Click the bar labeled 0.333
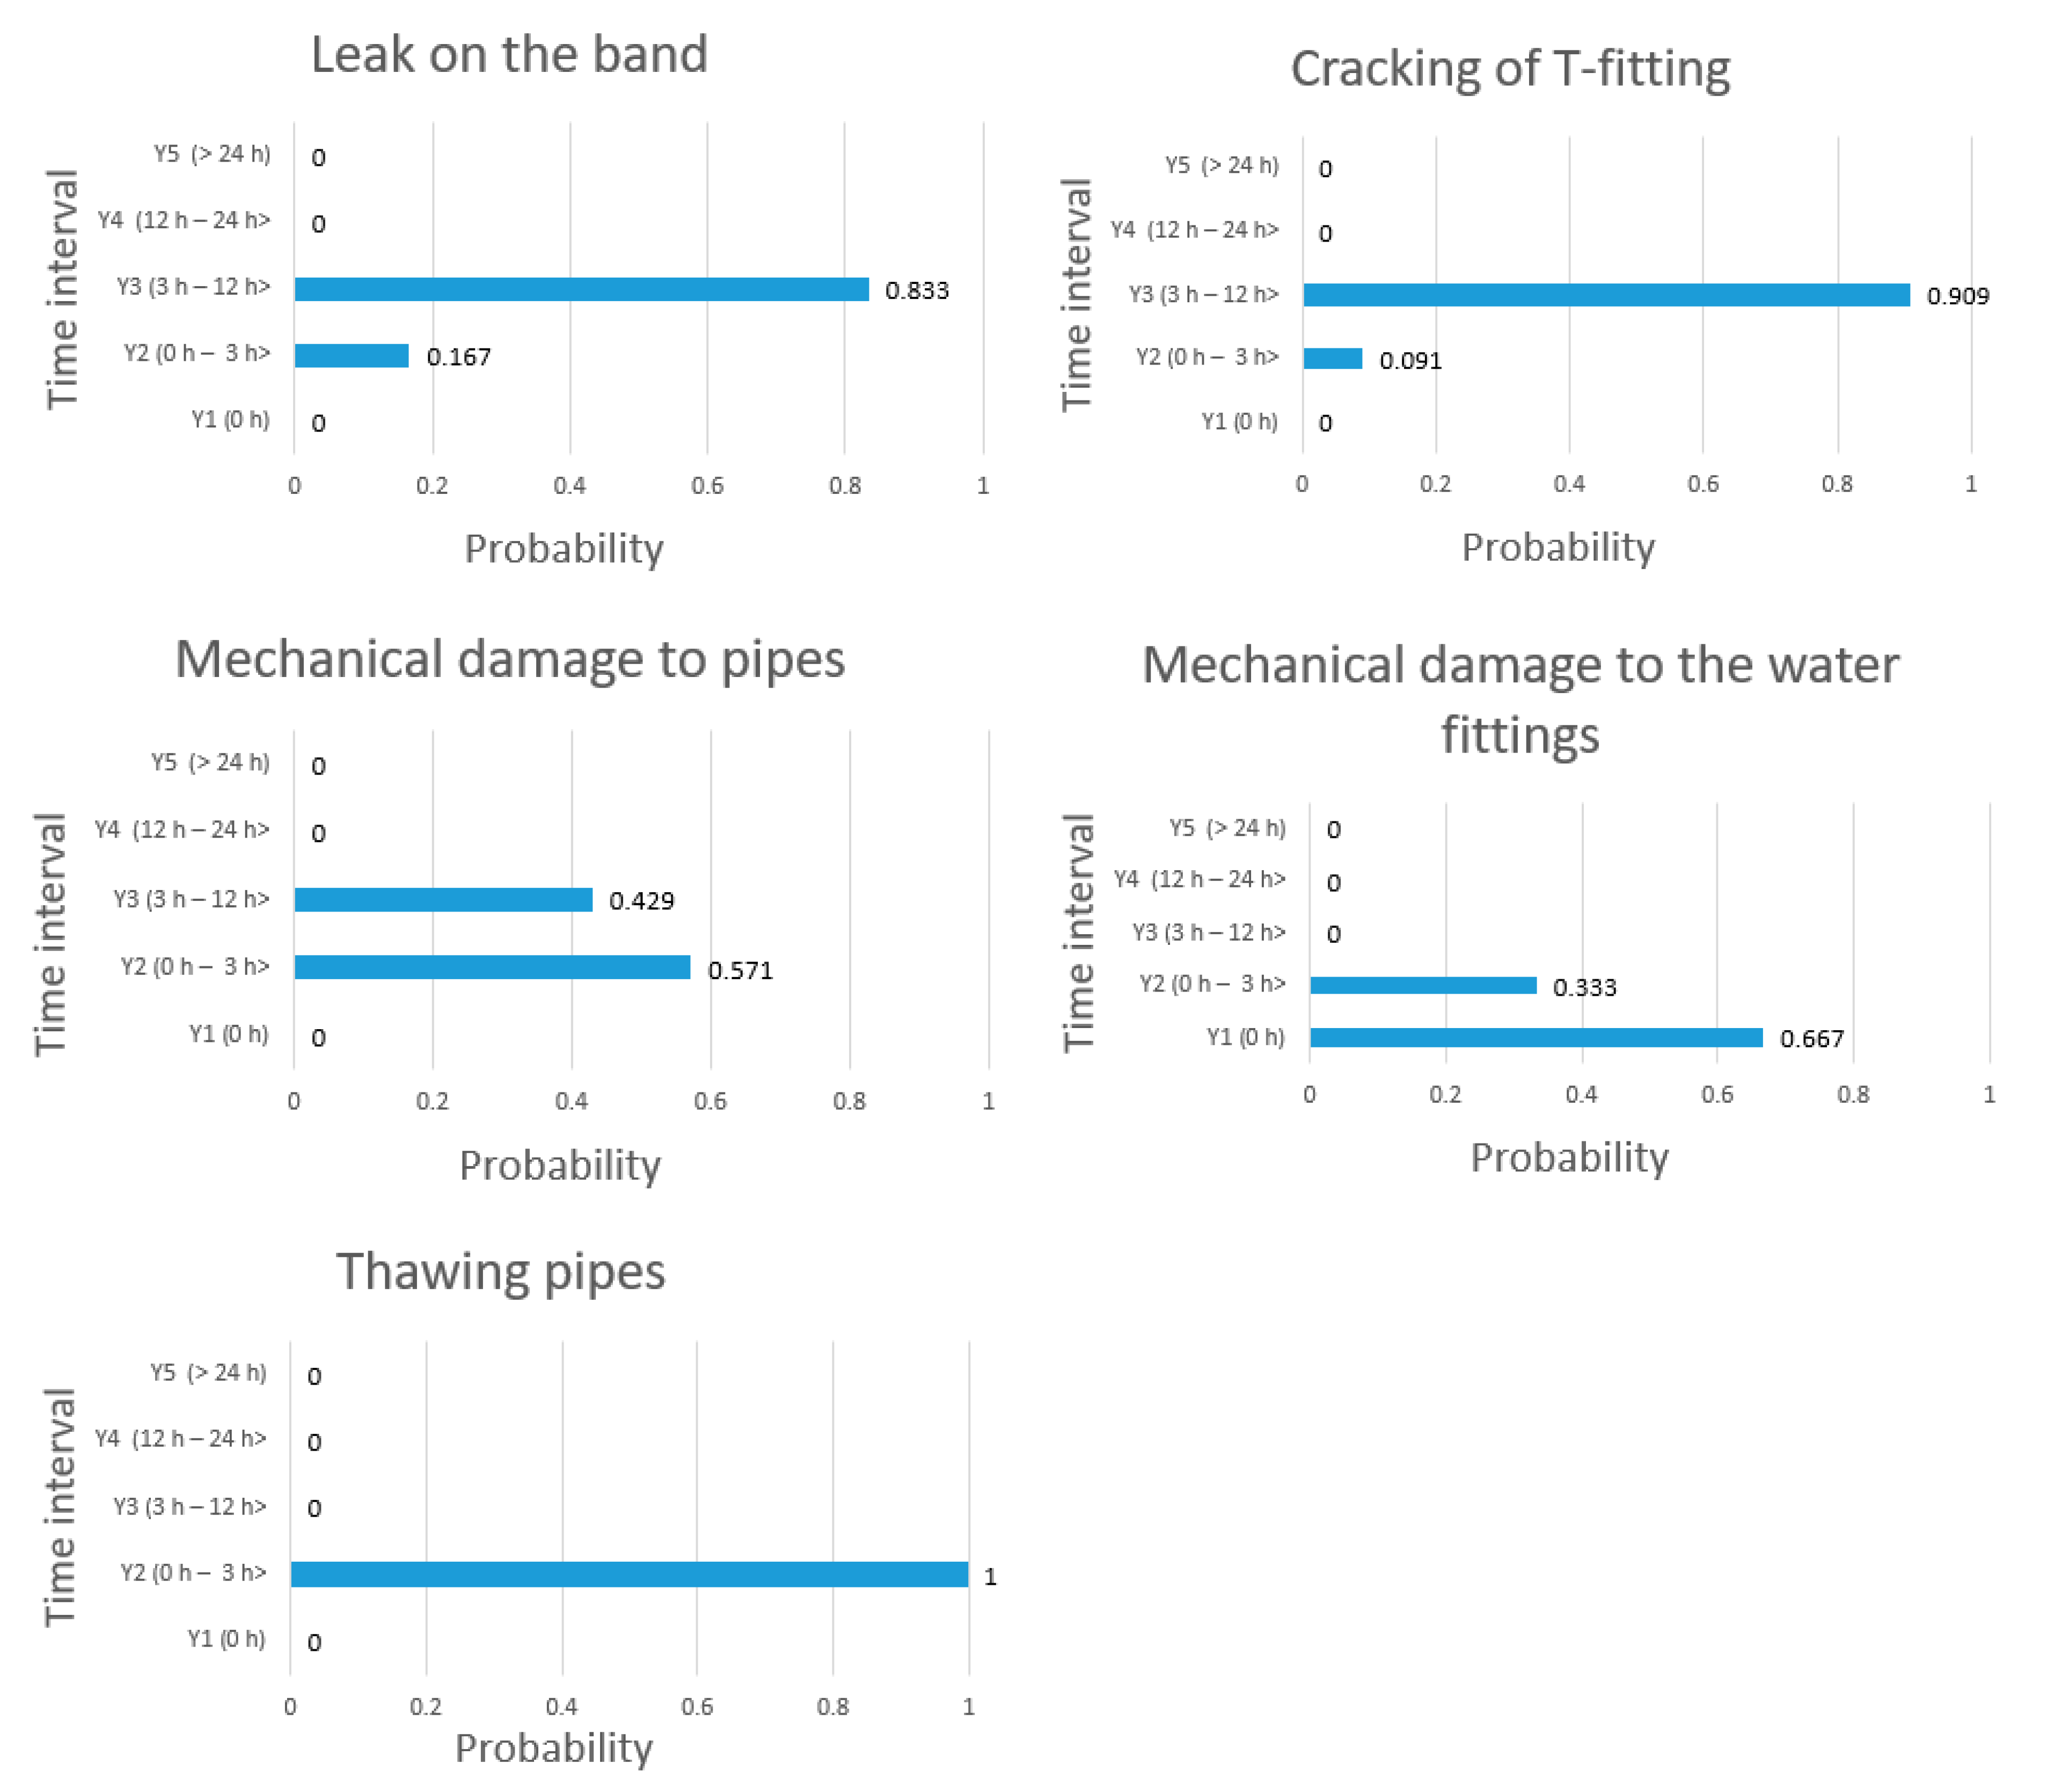Screen dimensions: 2069x1792 1422,986
